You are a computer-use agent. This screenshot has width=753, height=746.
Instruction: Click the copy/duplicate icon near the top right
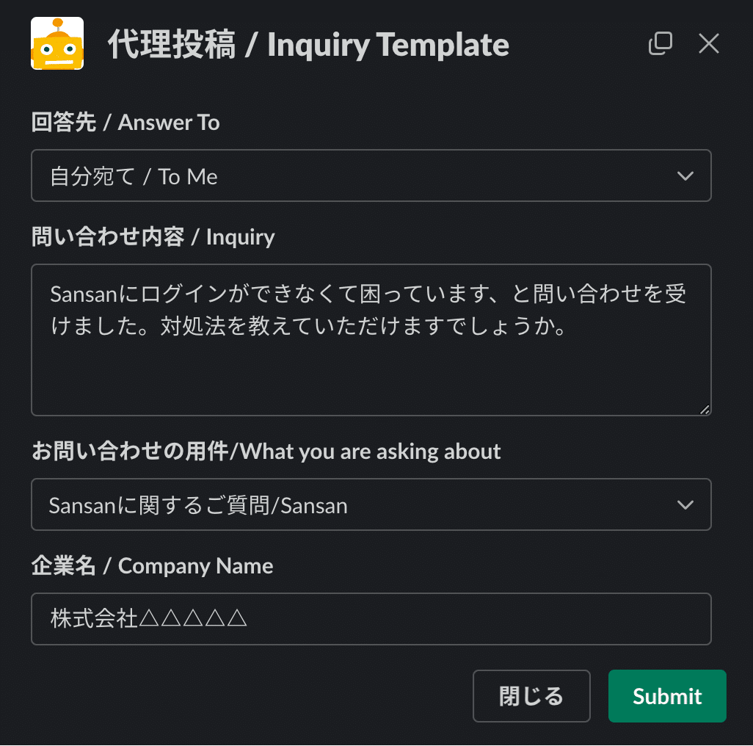tap(661, 43)
